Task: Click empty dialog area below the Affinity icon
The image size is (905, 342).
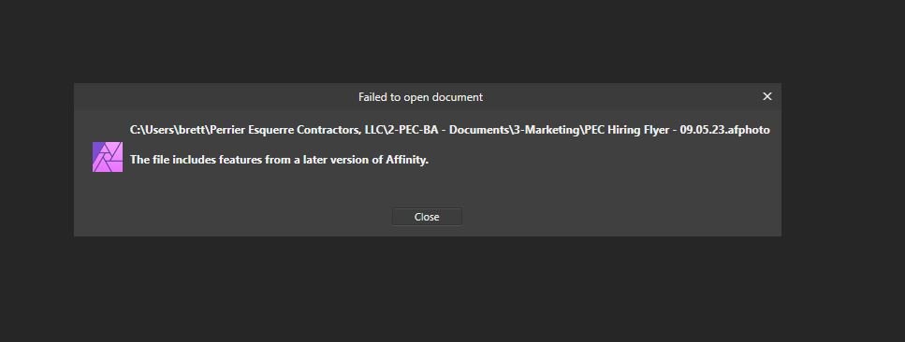Action: click(x=108, y=202)
